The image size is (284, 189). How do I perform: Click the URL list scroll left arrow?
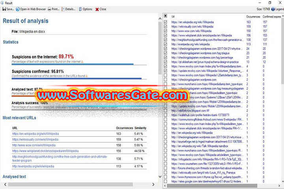coord(165,186)
